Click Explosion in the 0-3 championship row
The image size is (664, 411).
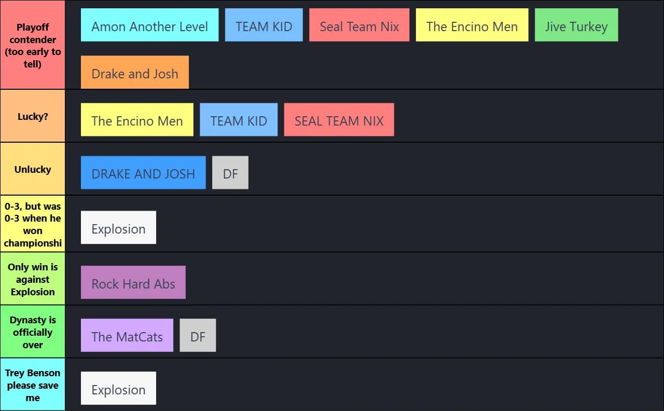[118, 227]
